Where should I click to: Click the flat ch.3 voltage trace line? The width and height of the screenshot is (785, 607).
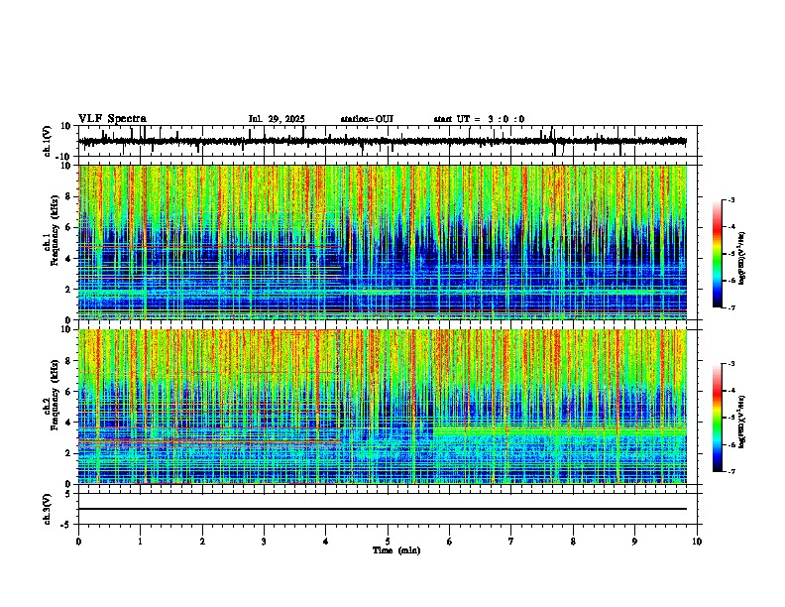point(383,509)
